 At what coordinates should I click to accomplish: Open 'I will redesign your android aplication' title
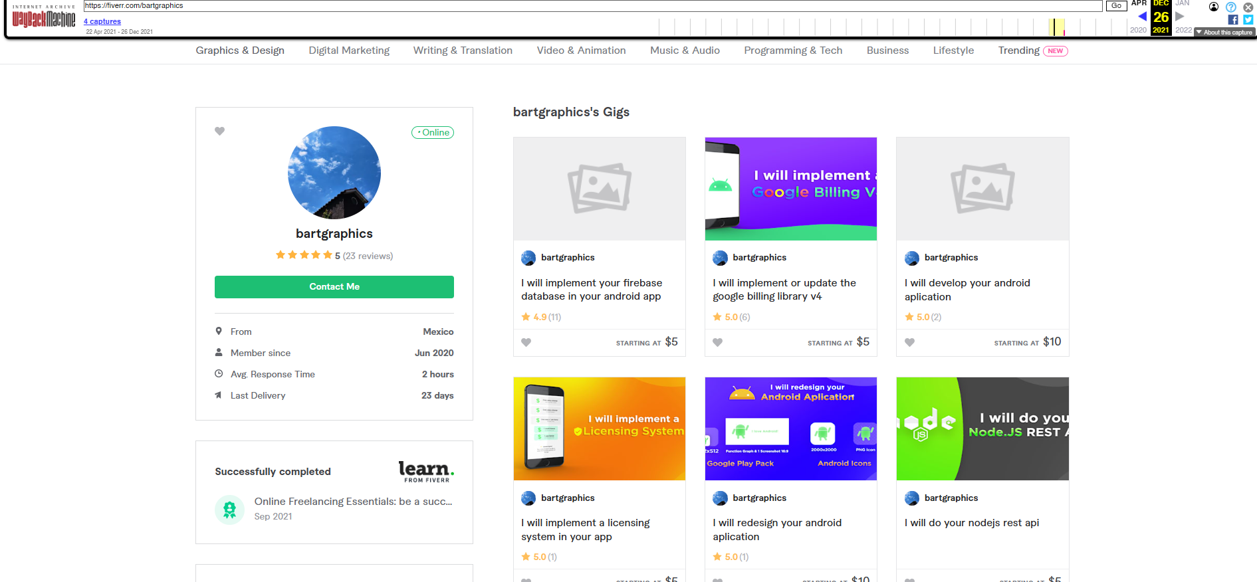(777, 530)
